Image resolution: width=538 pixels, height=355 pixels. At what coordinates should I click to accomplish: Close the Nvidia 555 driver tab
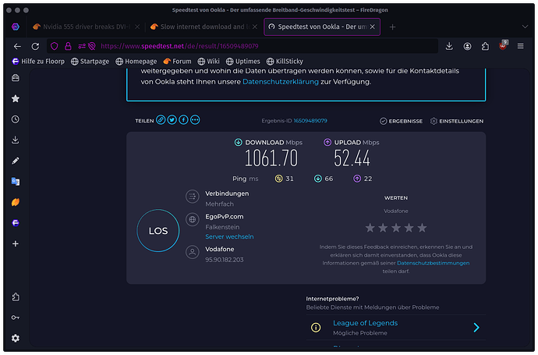137,27
